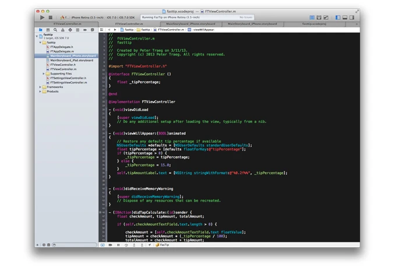
Task: Click the Run (play) button
Action: click(x=42, y=17)
